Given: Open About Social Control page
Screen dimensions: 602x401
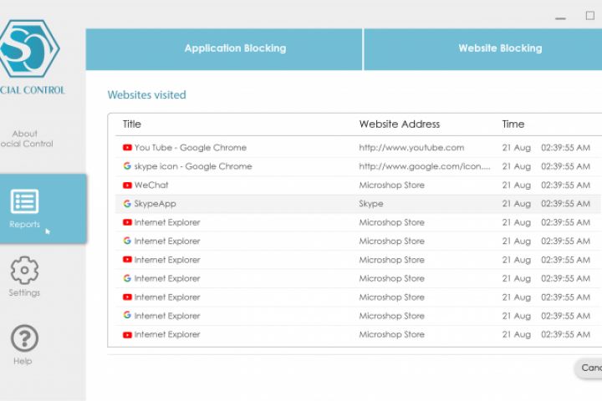Looking at the screenshot, I should [25, 139].
